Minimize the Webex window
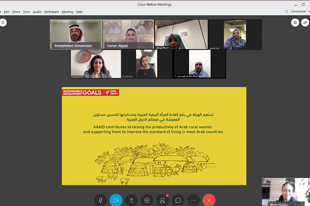 pyautogui.click(x=296, y=5)
